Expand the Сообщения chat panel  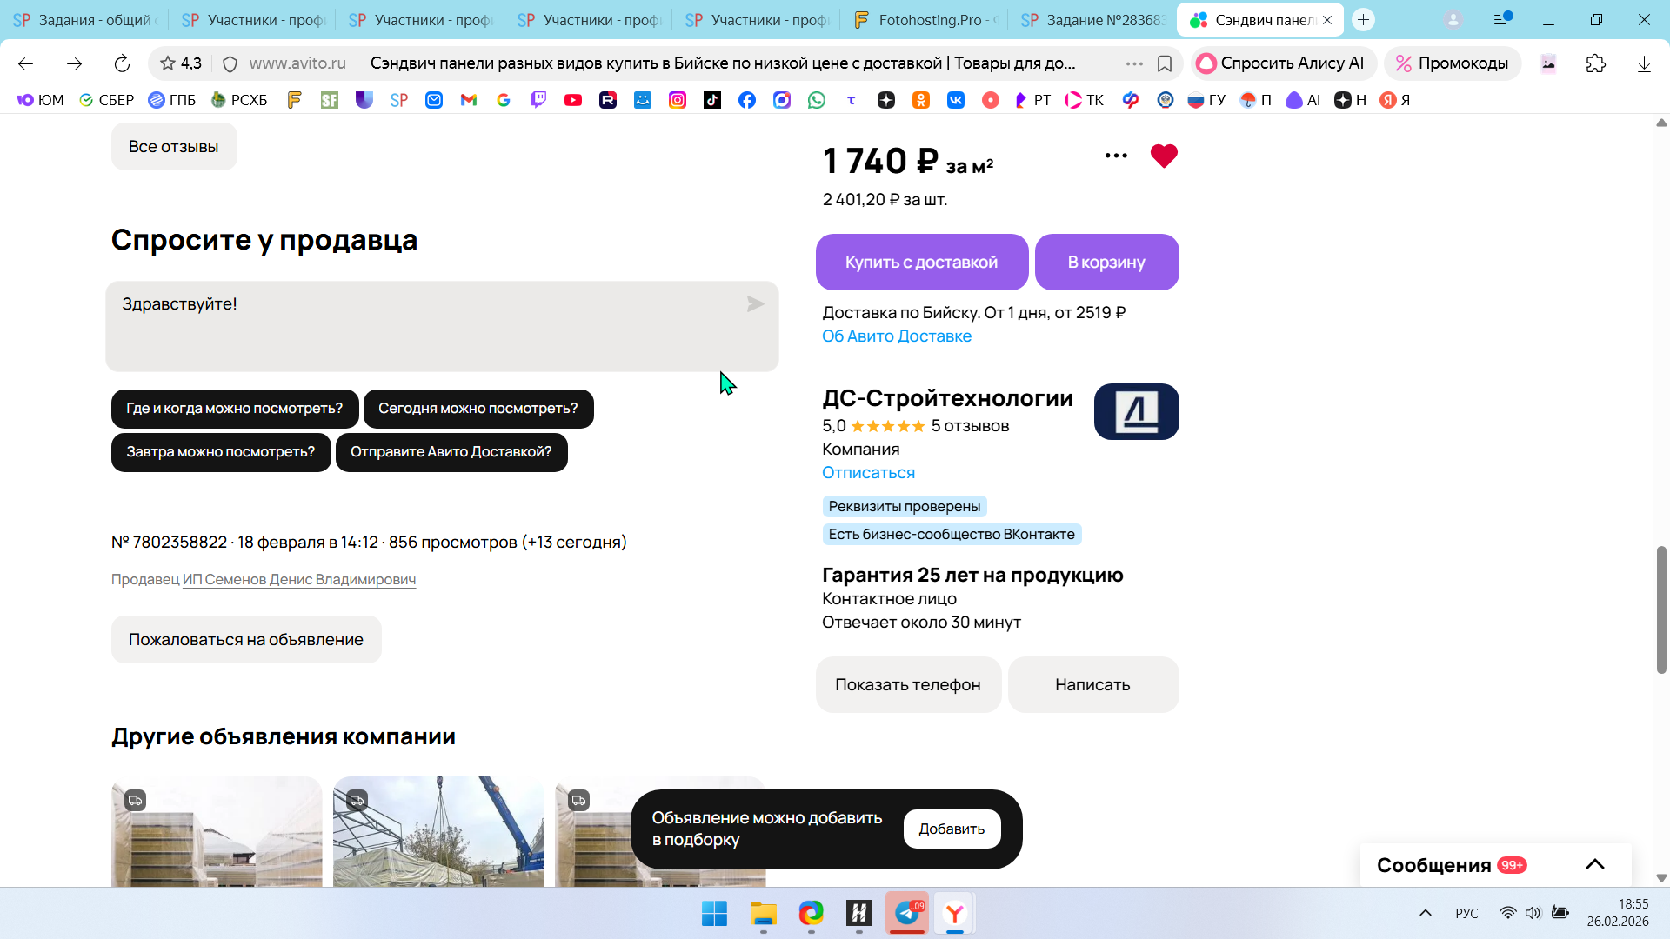coord(1594,864)
